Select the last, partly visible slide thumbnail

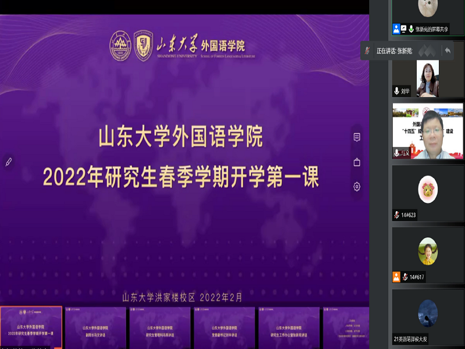(x=346, y=327)
